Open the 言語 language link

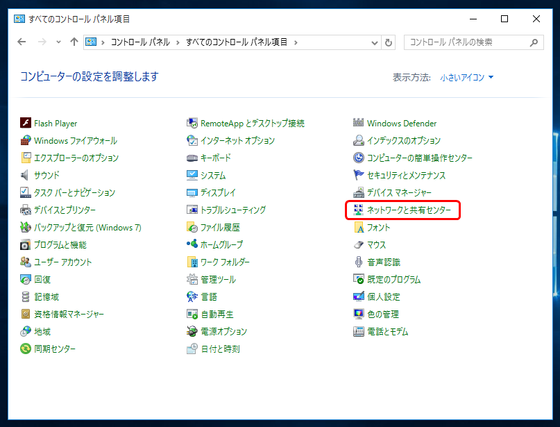[209, 296]
